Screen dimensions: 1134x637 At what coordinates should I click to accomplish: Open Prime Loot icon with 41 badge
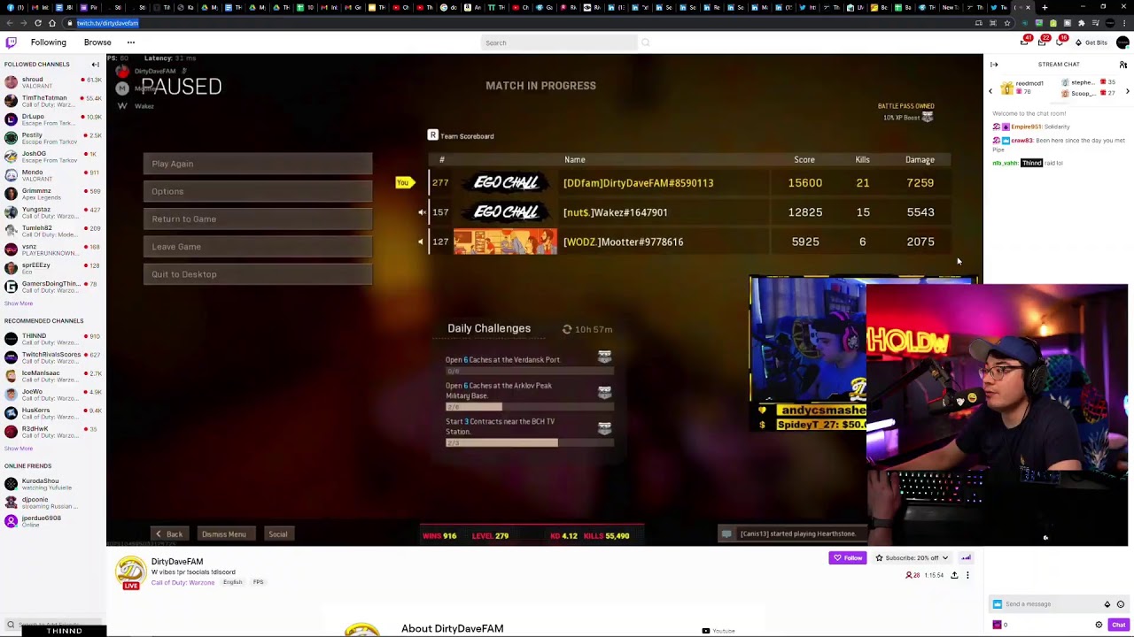(x=1025, y=42)
